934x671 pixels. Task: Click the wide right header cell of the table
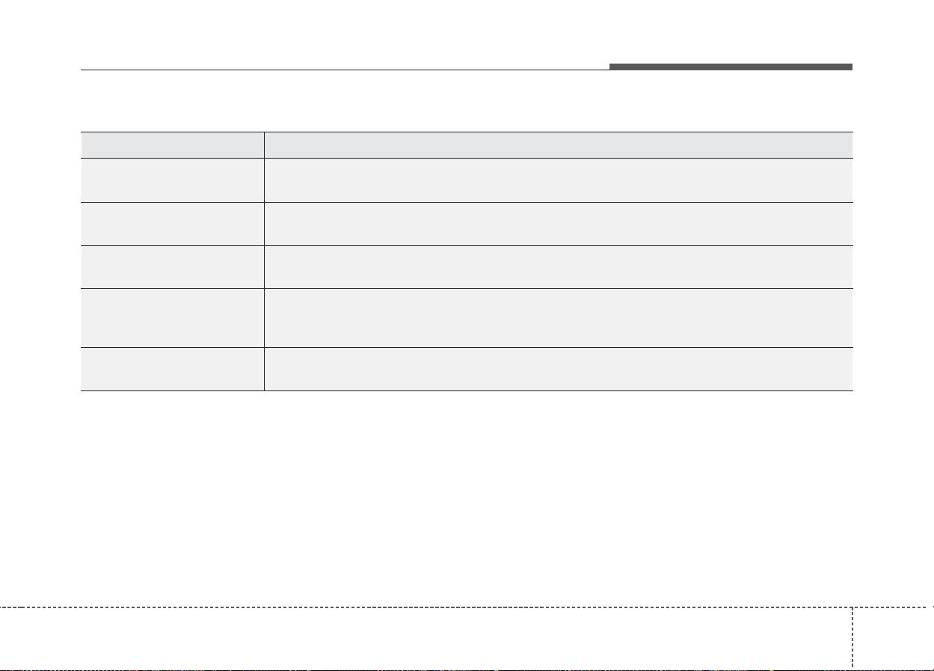(558, 144)
